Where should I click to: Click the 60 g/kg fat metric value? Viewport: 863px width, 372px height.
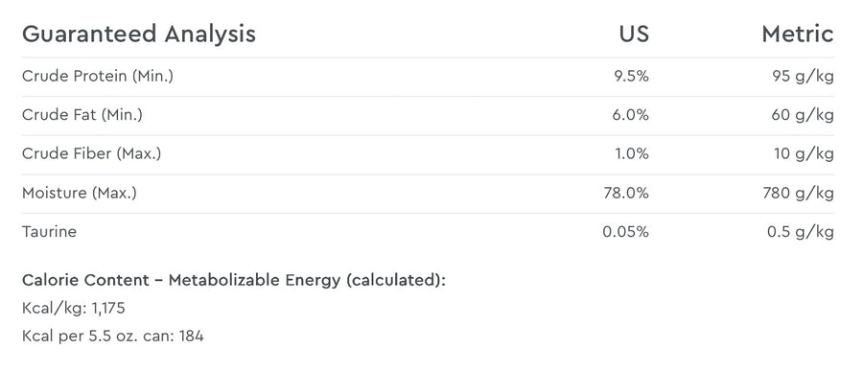click(803, 115)
